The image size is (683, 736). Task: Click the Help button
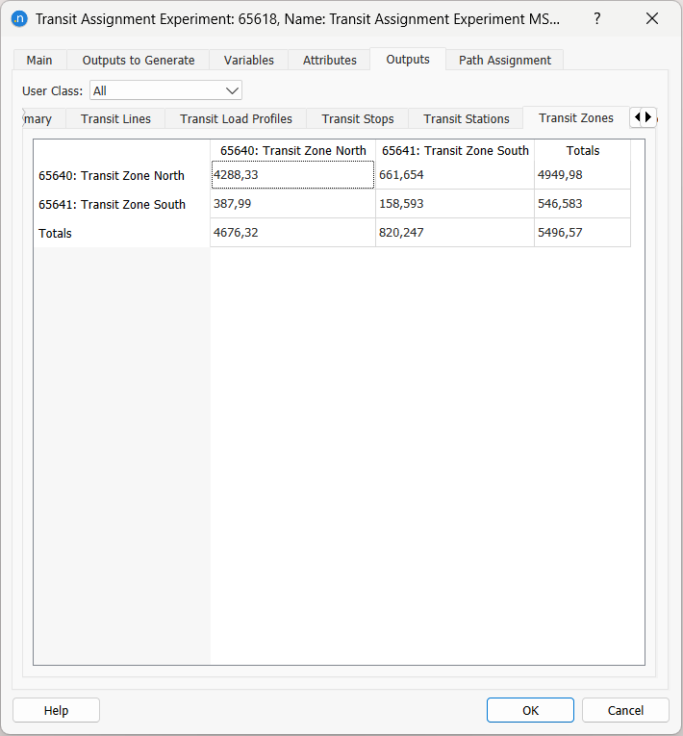(x=56, y=710)
